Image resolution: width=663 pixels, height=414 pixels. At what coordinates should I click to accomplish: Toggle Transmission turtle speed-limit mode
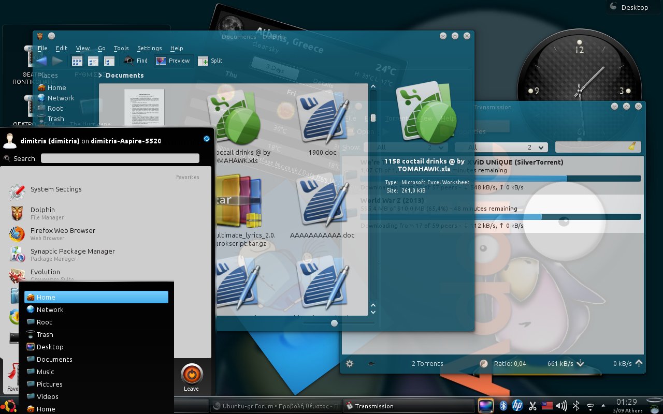click(x=371, y=364)
